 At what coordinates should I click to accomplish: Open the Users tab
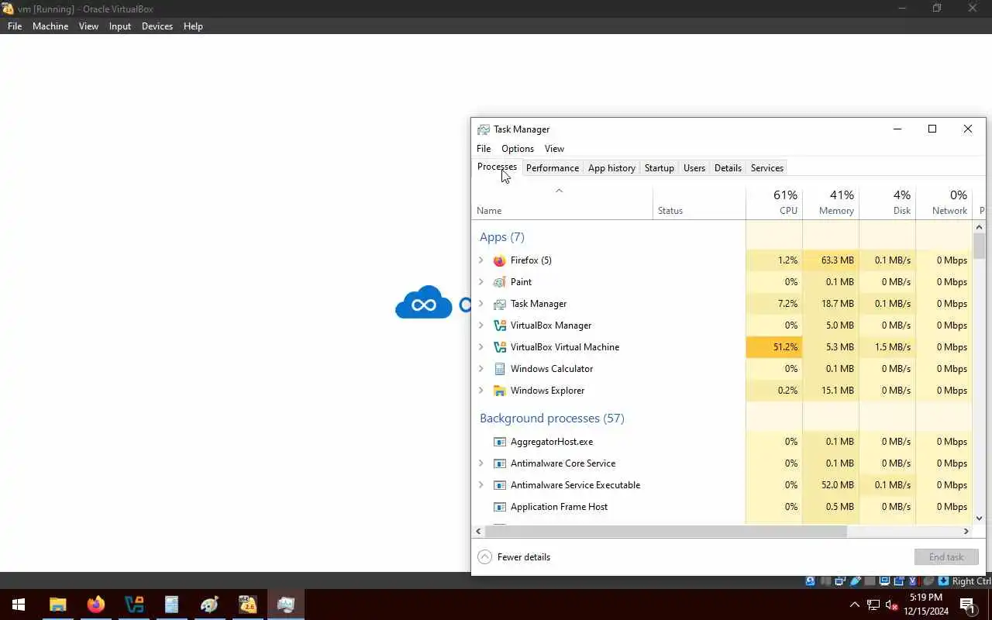click(x=694, y=168)
